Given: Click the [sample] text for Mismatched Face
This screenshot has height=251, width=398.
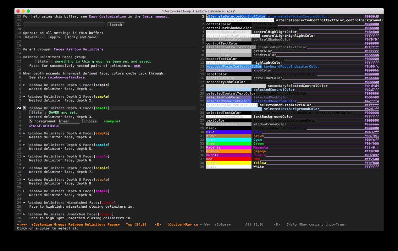Looking at the screenshot, I should [108, 203].
